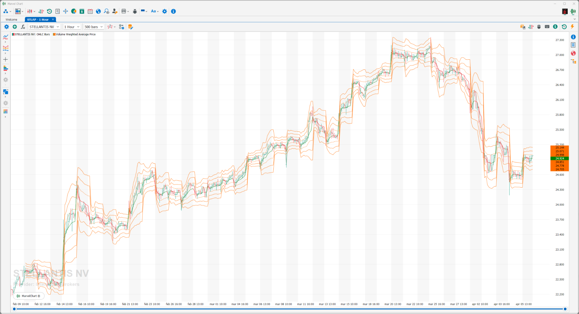Click the MarvelChart logo button
The width and height of the screenshot is (579, 314).
28,296
